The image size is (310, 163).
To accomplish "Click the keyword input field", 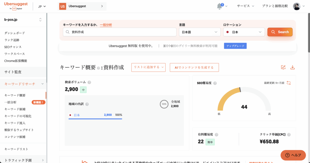I will click(x=120, y=32).
